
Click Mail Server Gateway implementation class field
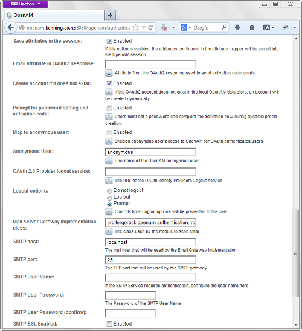click(150, 222)
